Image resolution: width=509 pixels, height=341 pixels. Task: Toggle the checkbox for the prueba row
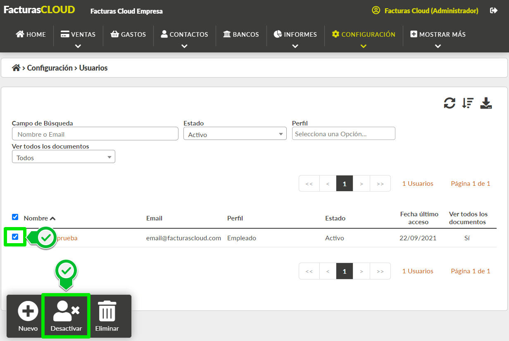pos(15,237)
